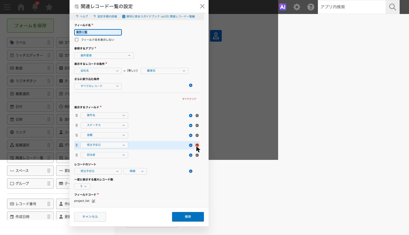Add a field after 受注予定日 row
Viewport: 409px width, 235px height.
(x=190, y=145)
